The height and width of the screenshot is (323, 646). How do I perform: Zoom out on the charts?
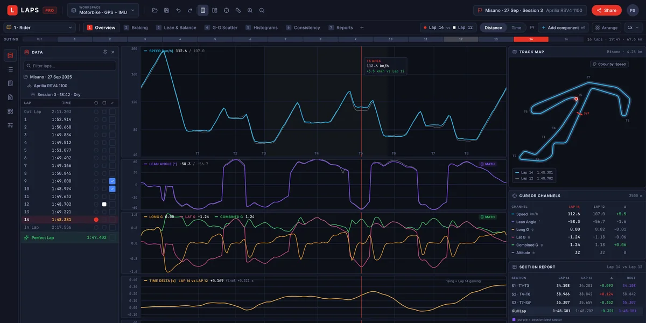262,10
